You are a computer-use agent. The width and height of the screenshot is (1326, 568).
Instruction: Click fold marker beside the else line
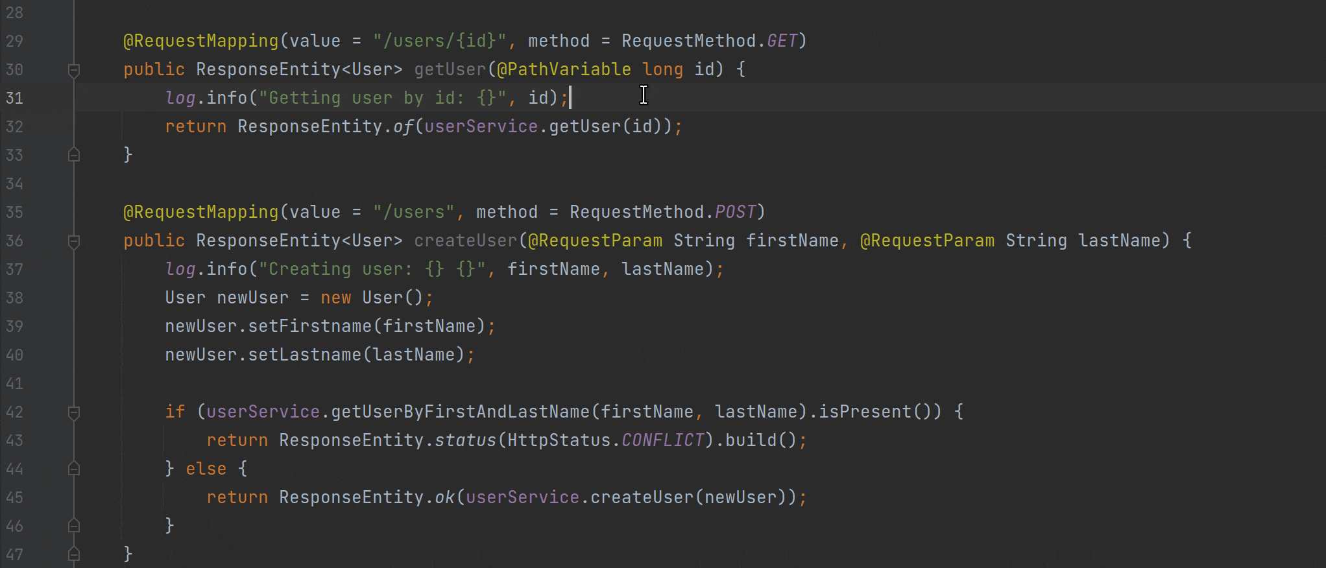click(x=74, y=469)
